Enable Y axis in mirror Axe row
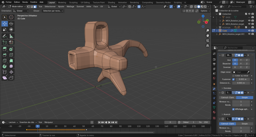 (241, 60)
